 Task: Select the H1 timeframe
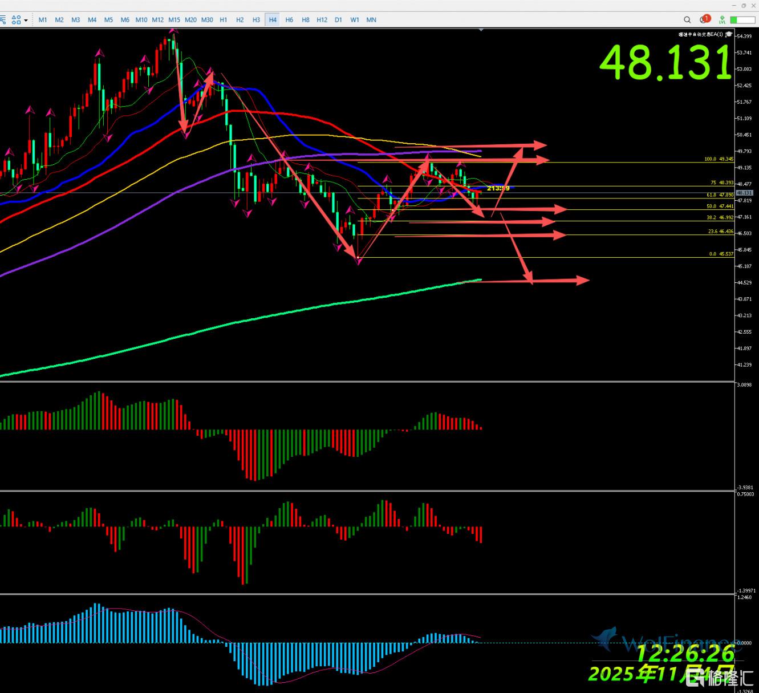click(224, 20)
